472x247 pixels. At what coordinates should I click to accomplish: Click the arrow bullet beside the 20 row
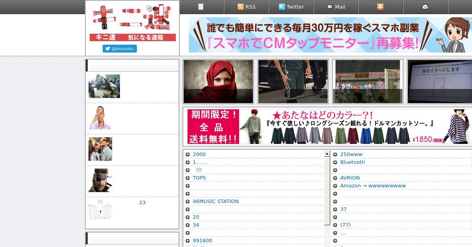click(188, 217)
